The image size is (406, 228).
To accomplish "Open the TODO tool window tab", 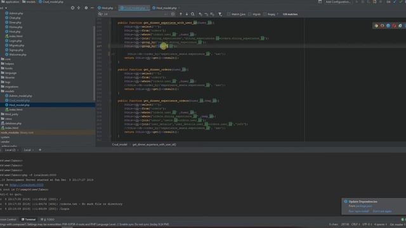I will [48, 220].
